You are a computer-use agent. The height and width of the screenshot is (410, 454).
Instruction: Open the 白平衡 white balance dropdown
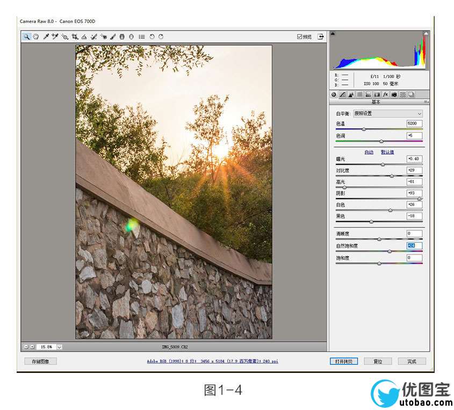[x=387, y=114]
